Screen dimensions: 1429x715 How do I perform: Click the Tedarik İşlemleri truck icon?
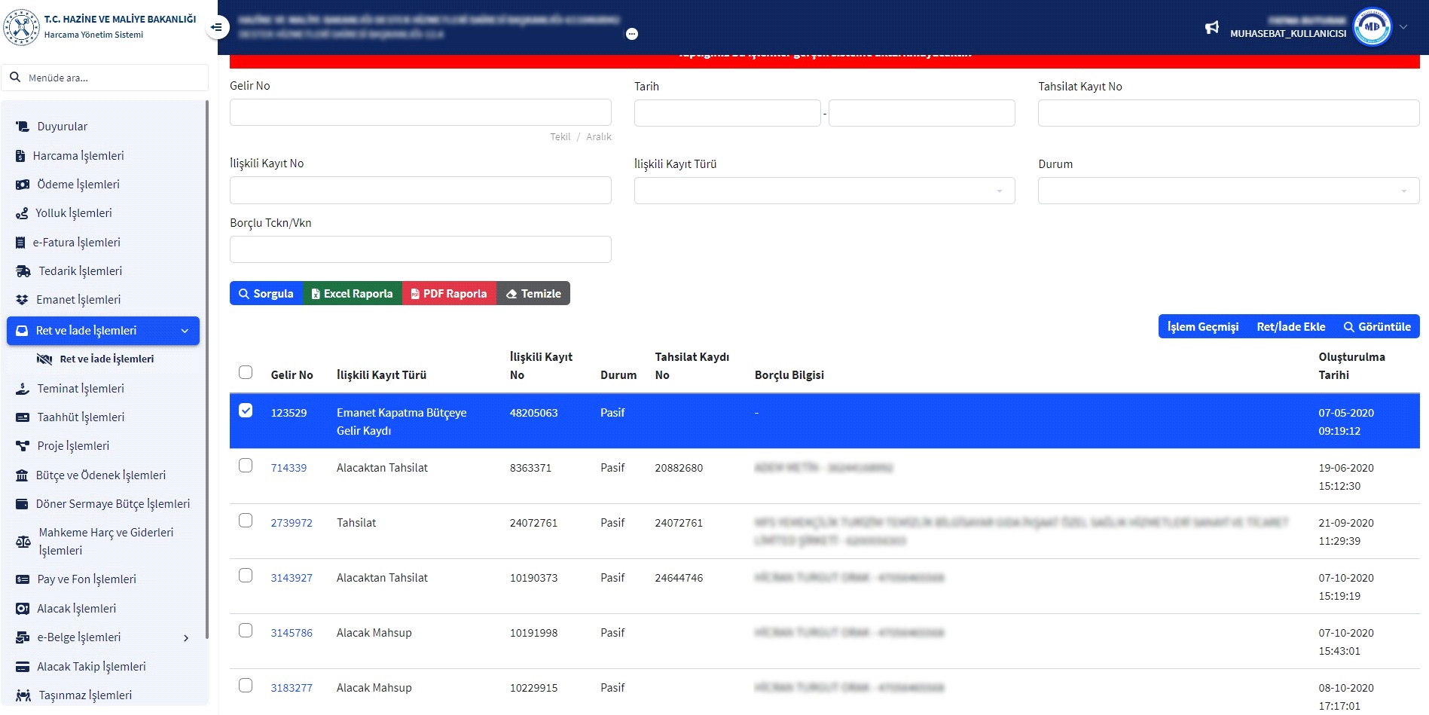(23, 271)
